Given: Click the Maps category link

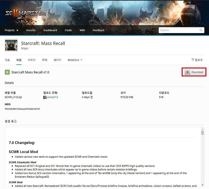Looking at the screenshot, I should pos(25,48).
